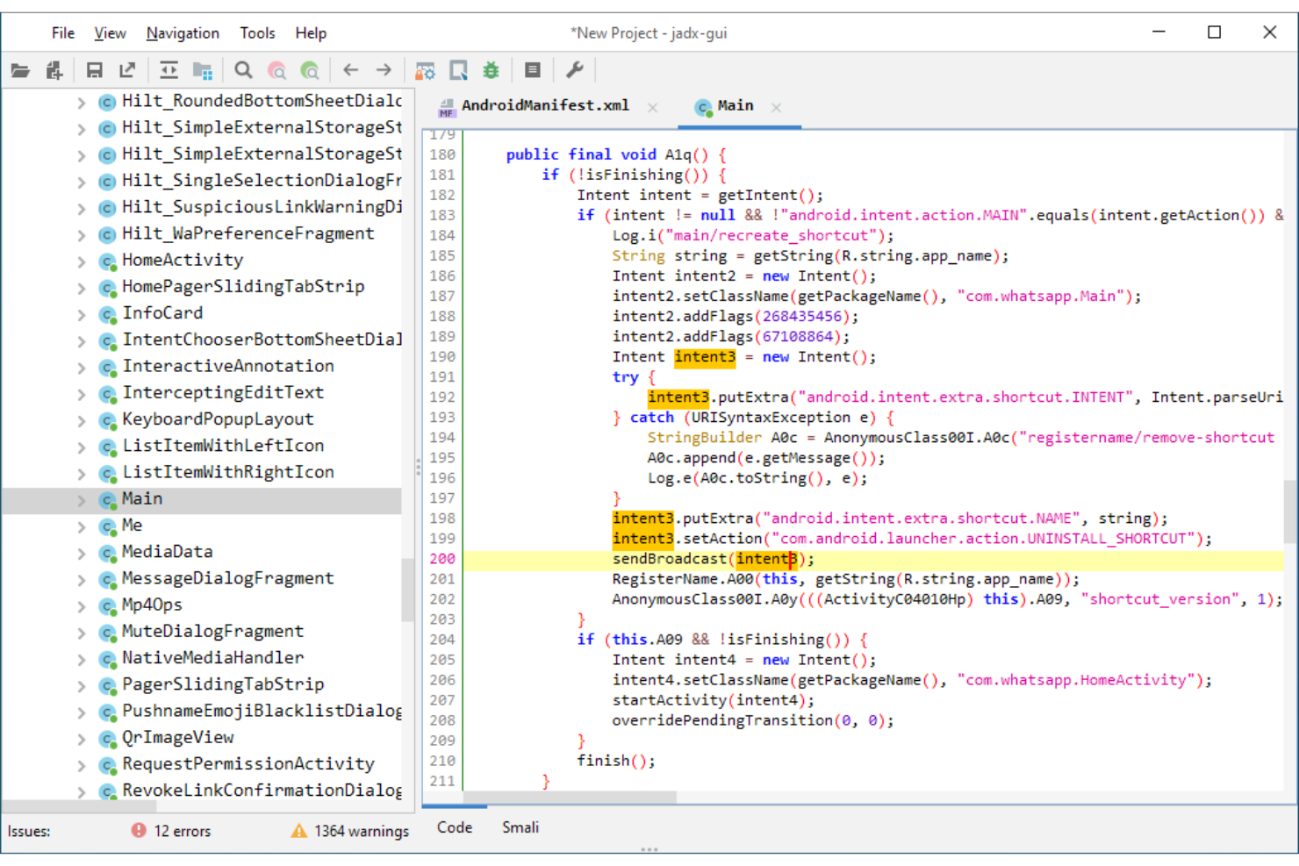Open the log viewer icon

[x=532, y=70]
